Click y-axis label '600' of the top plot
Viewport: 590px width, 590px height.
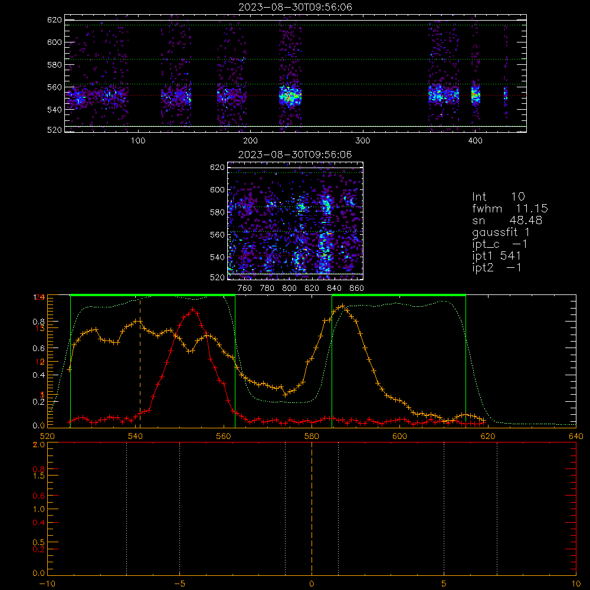point(54,42)
